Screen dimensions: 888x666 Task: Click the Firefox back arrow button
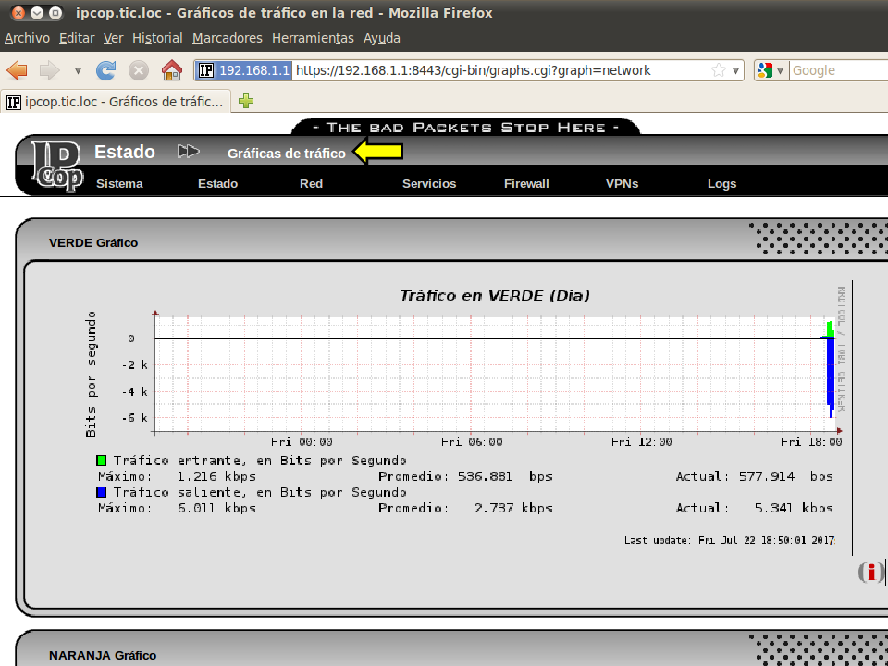(18, 70)
